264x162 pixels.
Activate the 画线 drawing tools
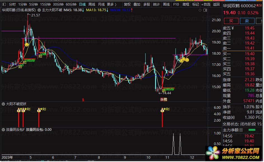point(166,4)
